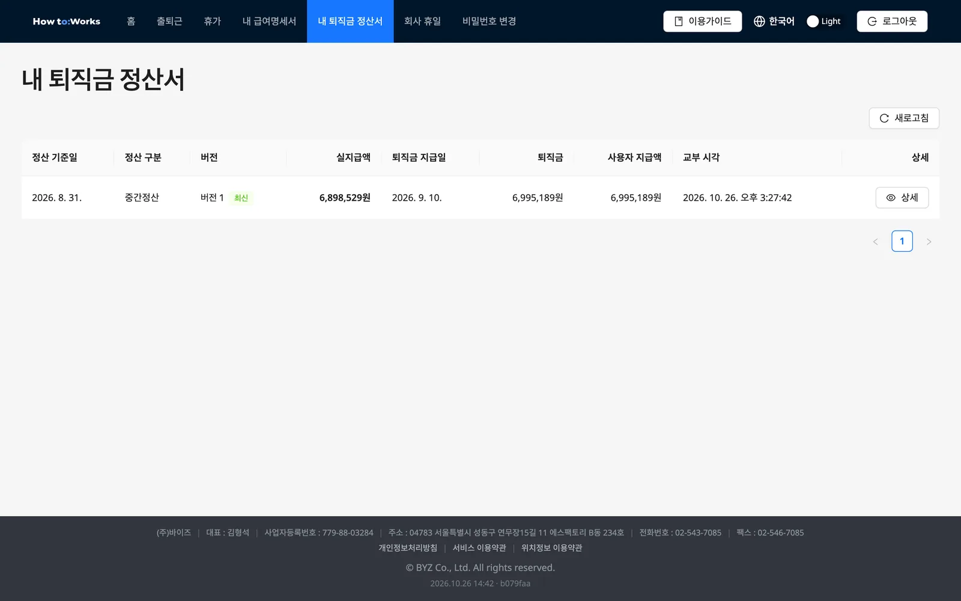Click the How to:Works logo
The width and height of the screenshot is (961, 601).
click(x=66, y=21)
